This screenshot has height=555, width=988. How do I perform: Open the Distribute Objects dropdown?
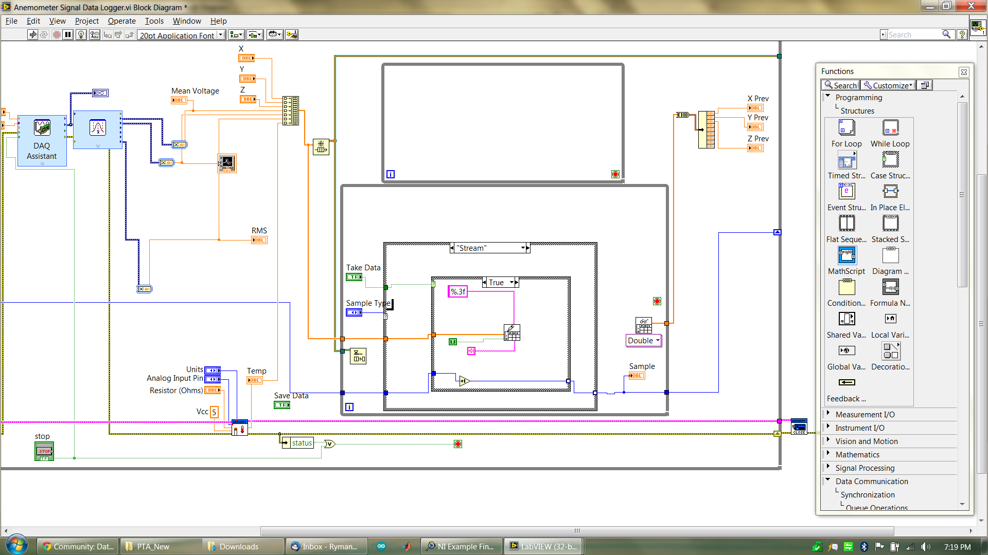[255, 34]
